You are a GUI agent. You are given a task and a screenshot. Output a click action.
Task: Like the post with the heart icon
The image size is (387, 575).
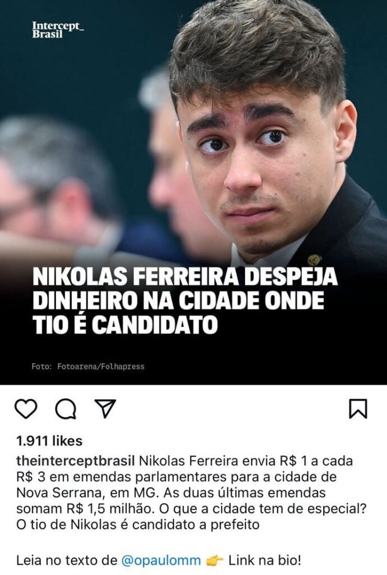(x=26, y=409)
